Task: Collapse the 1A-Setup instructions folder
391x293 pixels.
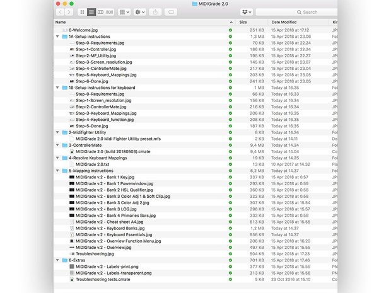Action: point(57,37)
